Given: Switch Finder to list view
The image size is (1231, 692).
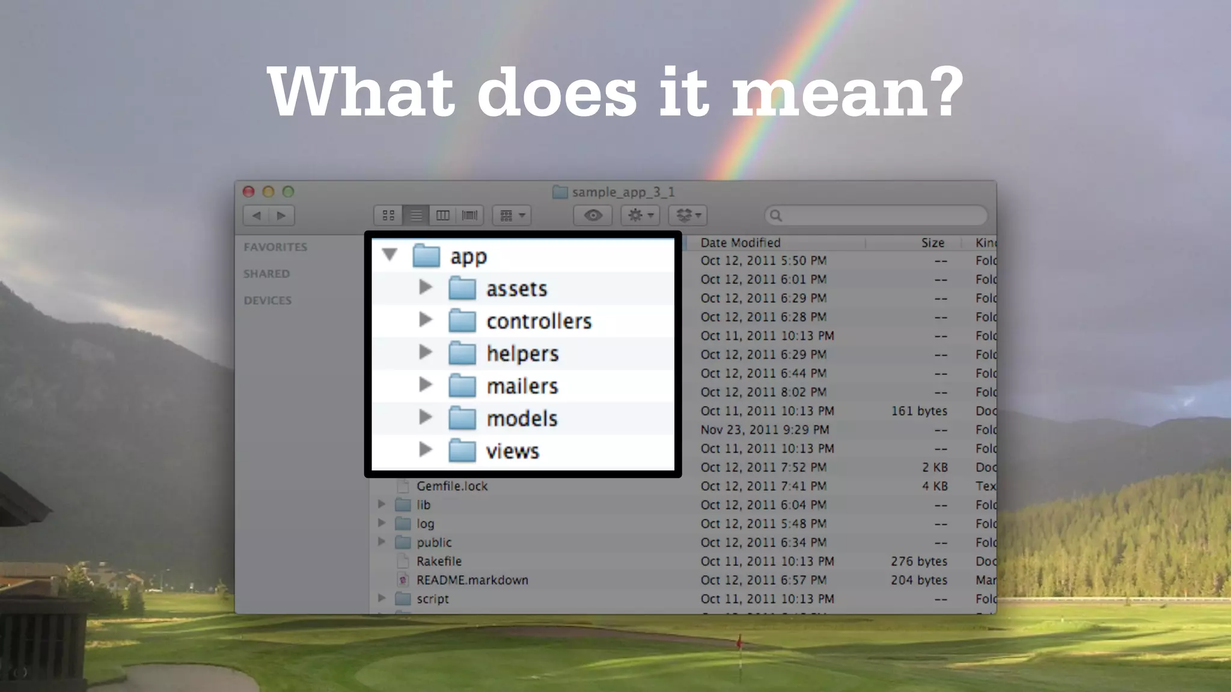Looking at the screenshot, I should (416, 215).
